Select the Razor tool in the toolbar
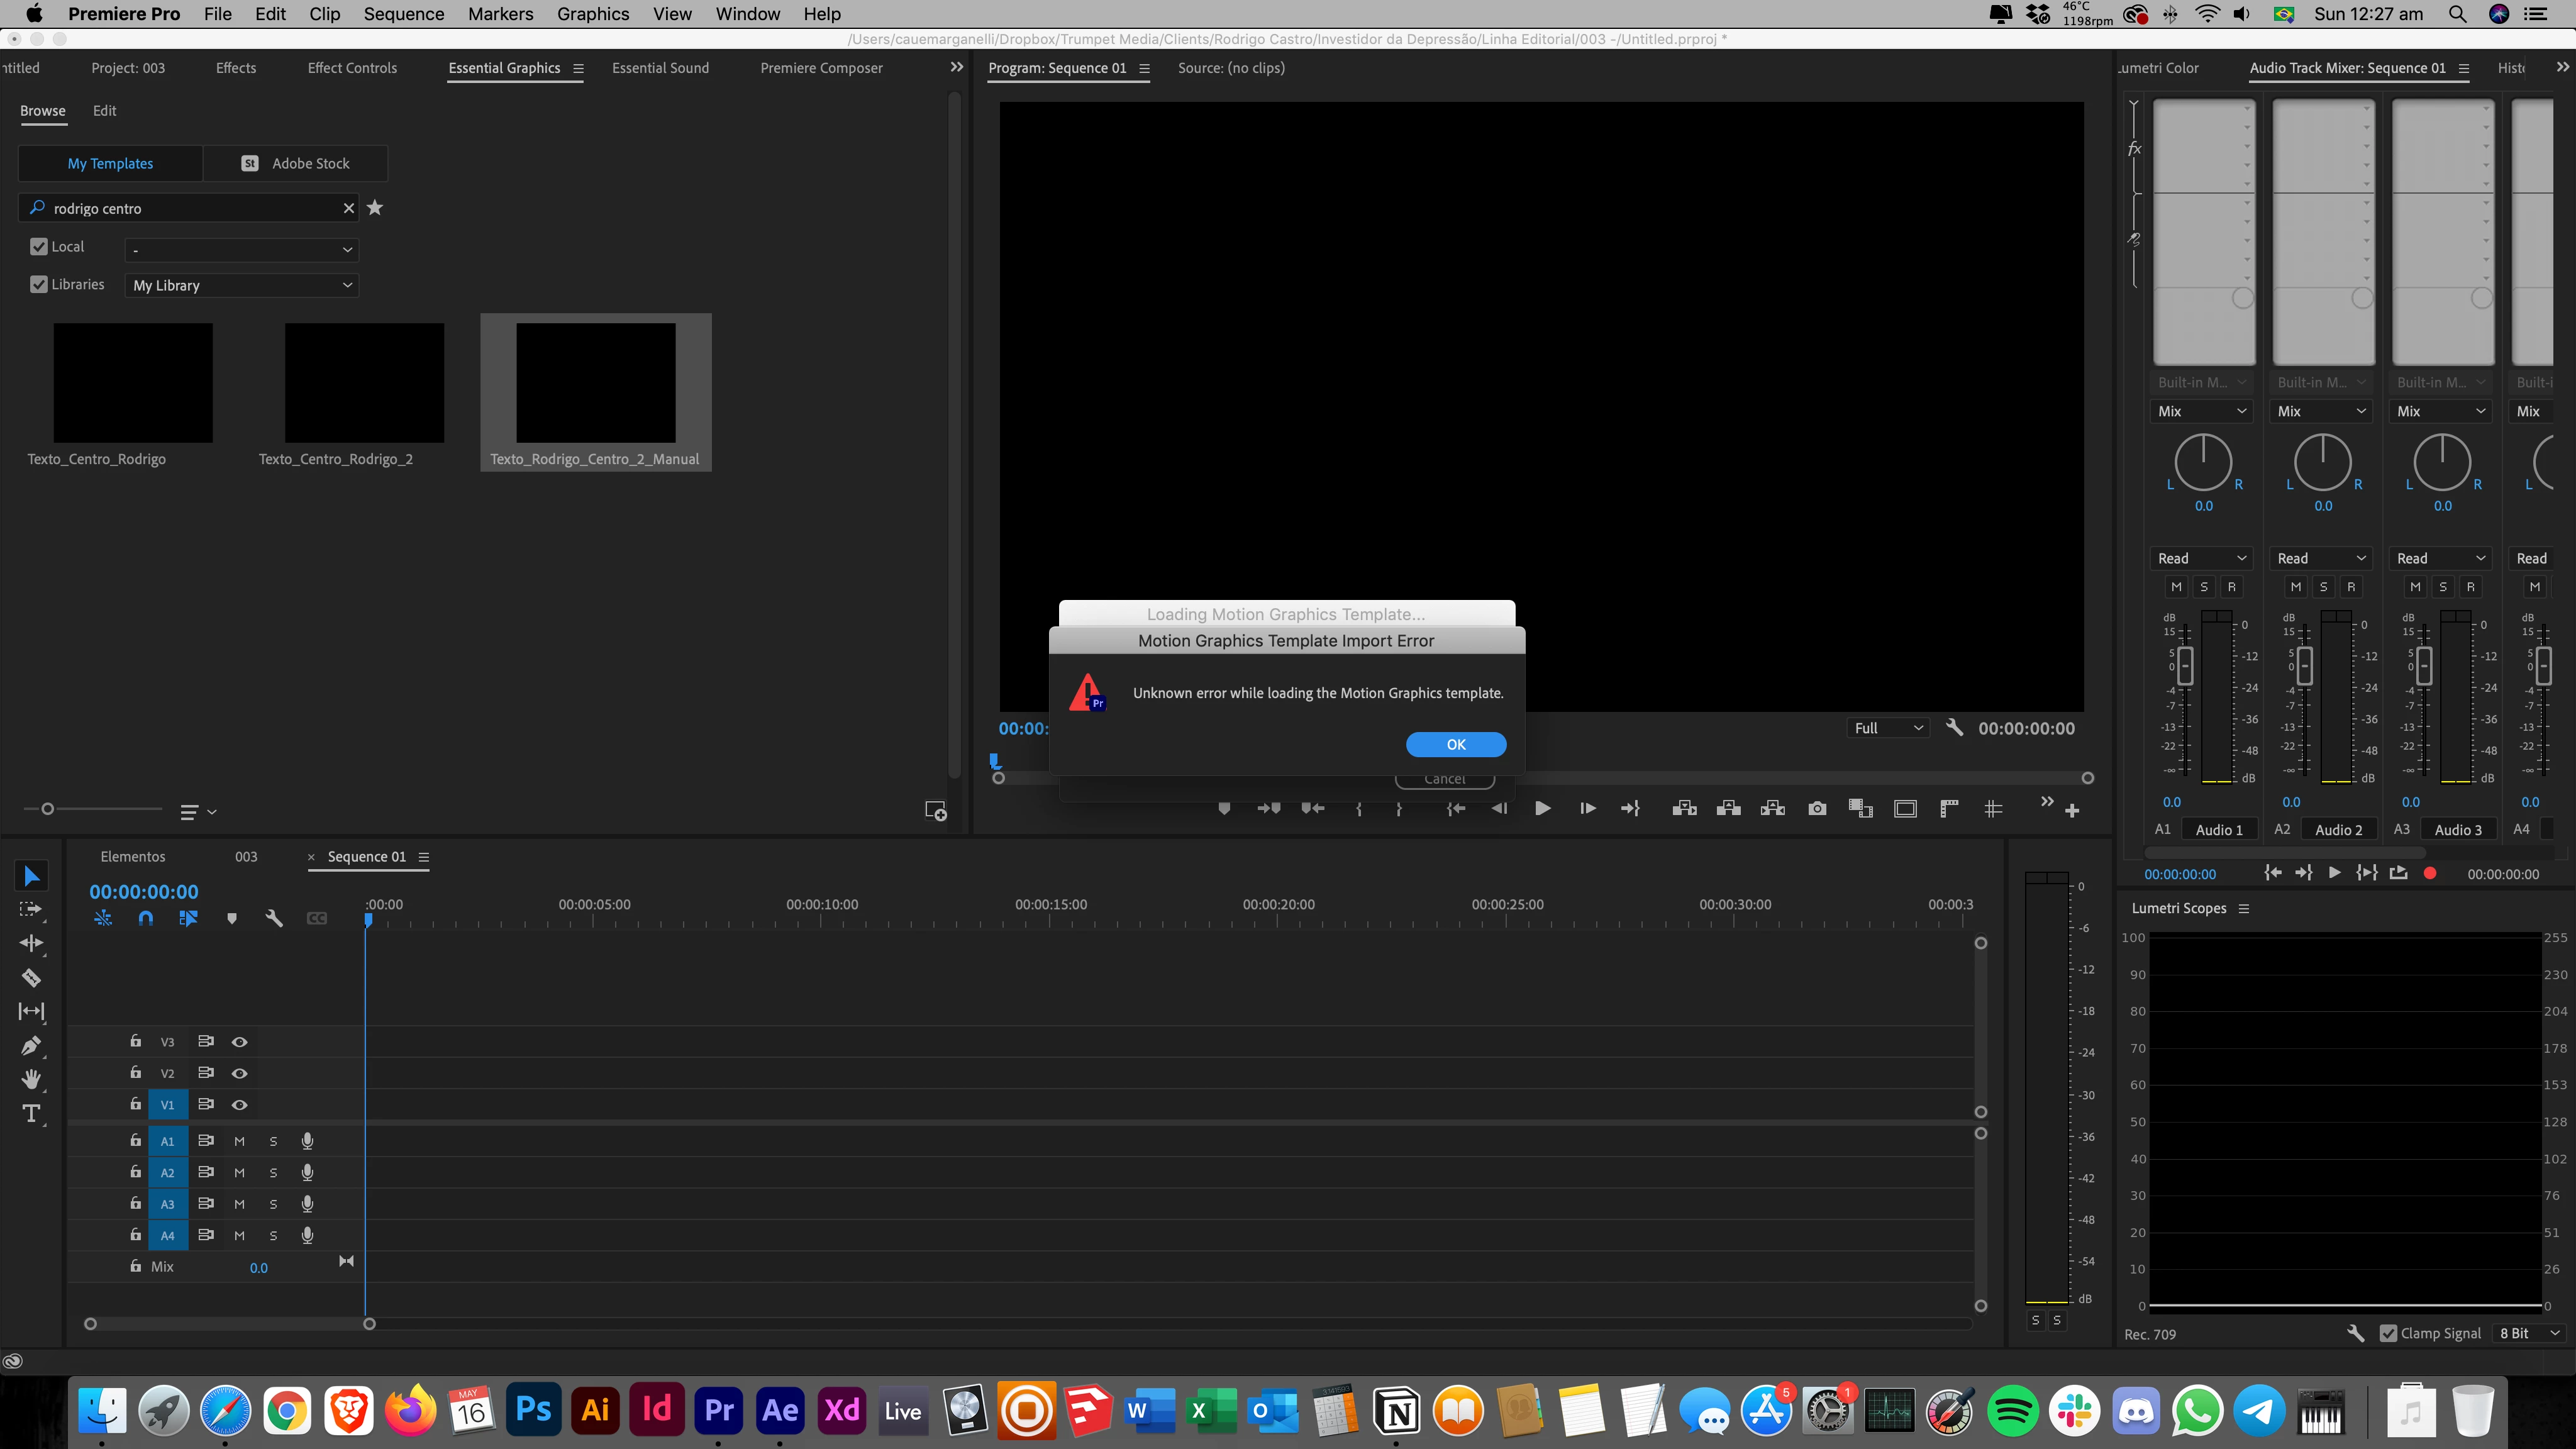The image size is (2576, 1449). (31, 977)
